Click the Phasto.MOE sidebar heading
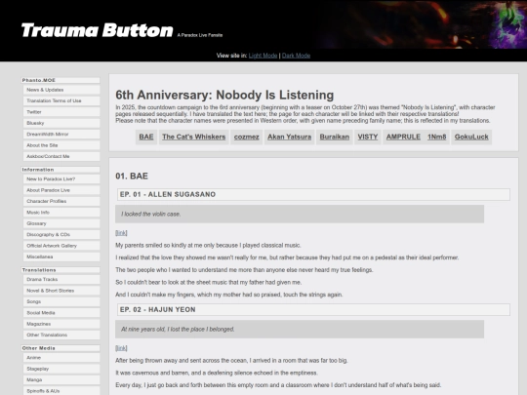 click(x=61, y=80)
